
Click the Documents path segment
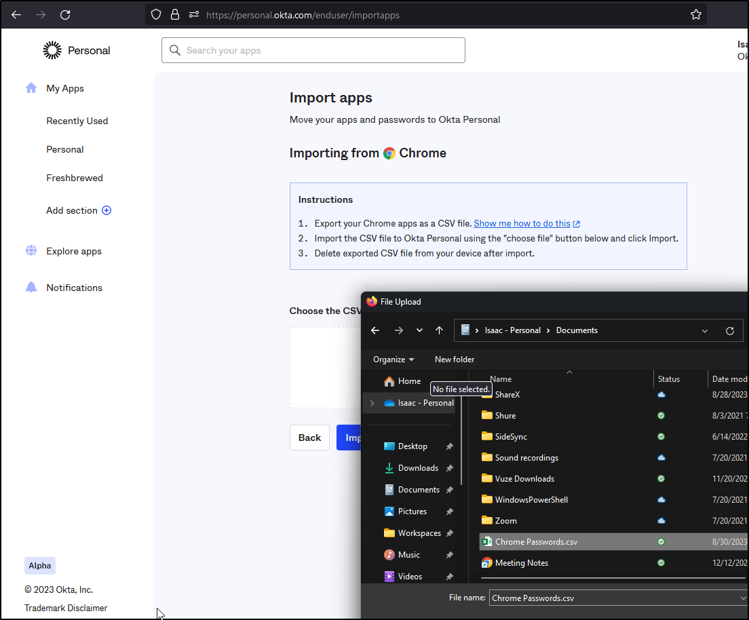(577, 330)
